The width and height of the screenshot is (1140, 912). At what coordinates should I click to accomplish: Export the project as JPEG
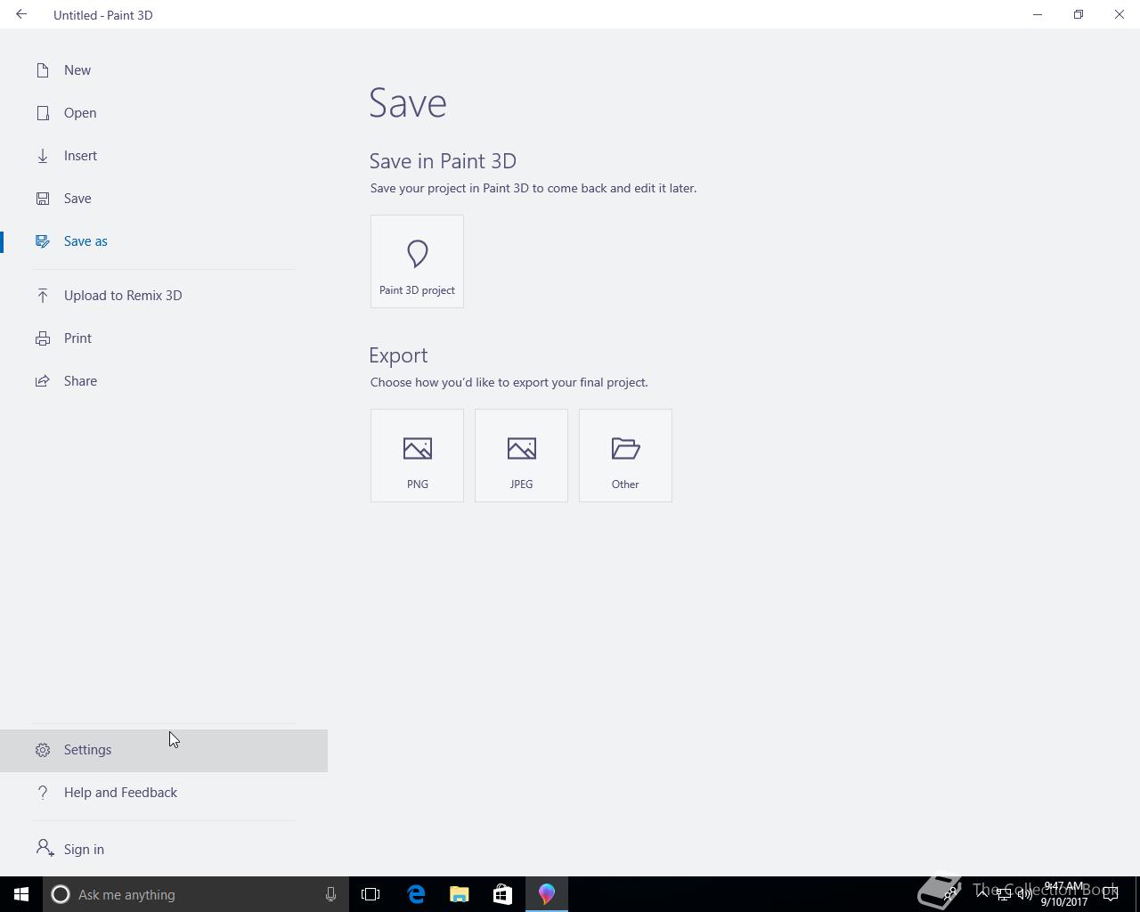tap(521, 455)
